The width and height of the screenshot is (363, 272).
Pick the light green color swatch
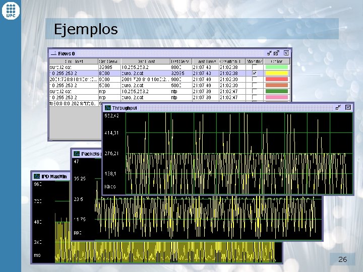[277, 67]
